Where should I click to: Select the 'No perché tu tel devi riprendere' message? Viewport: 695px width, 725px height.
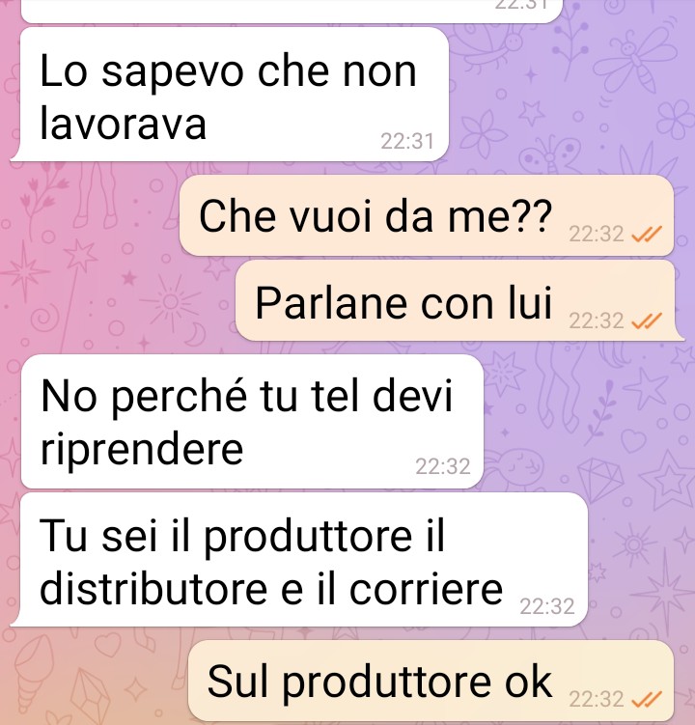click(x=252, y=422)
